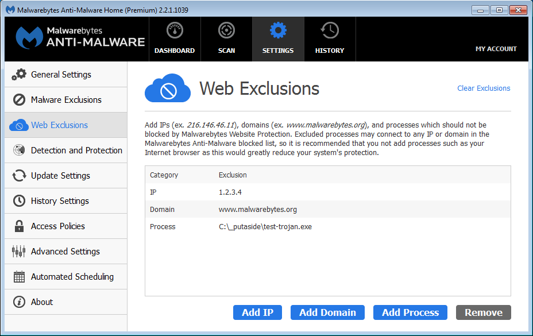
Task: Maximize the Malwarebytes window
Action: [499, 10]
